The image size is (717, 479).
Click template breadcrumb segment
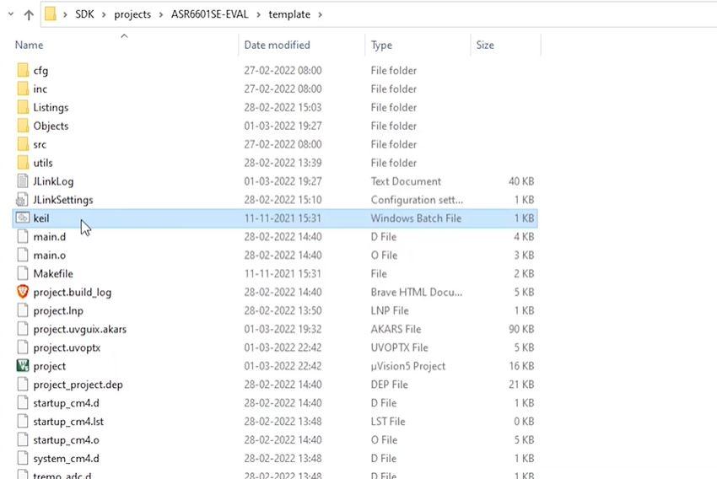point(289,14)
